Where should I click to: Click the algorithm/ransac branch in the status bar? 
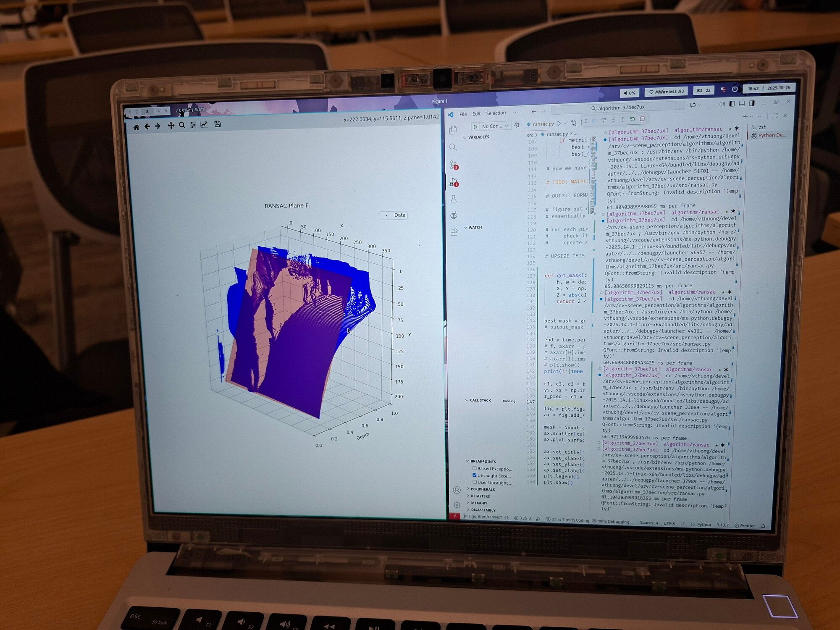coord(483,517)
